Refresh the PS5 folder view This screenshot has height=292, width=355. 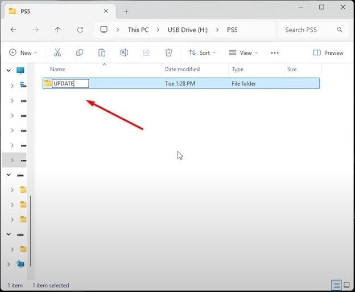[x=80, y=30]
